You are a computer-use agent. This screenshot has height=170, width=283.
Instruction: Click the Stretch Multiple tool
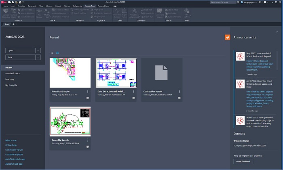coord(78,13)
